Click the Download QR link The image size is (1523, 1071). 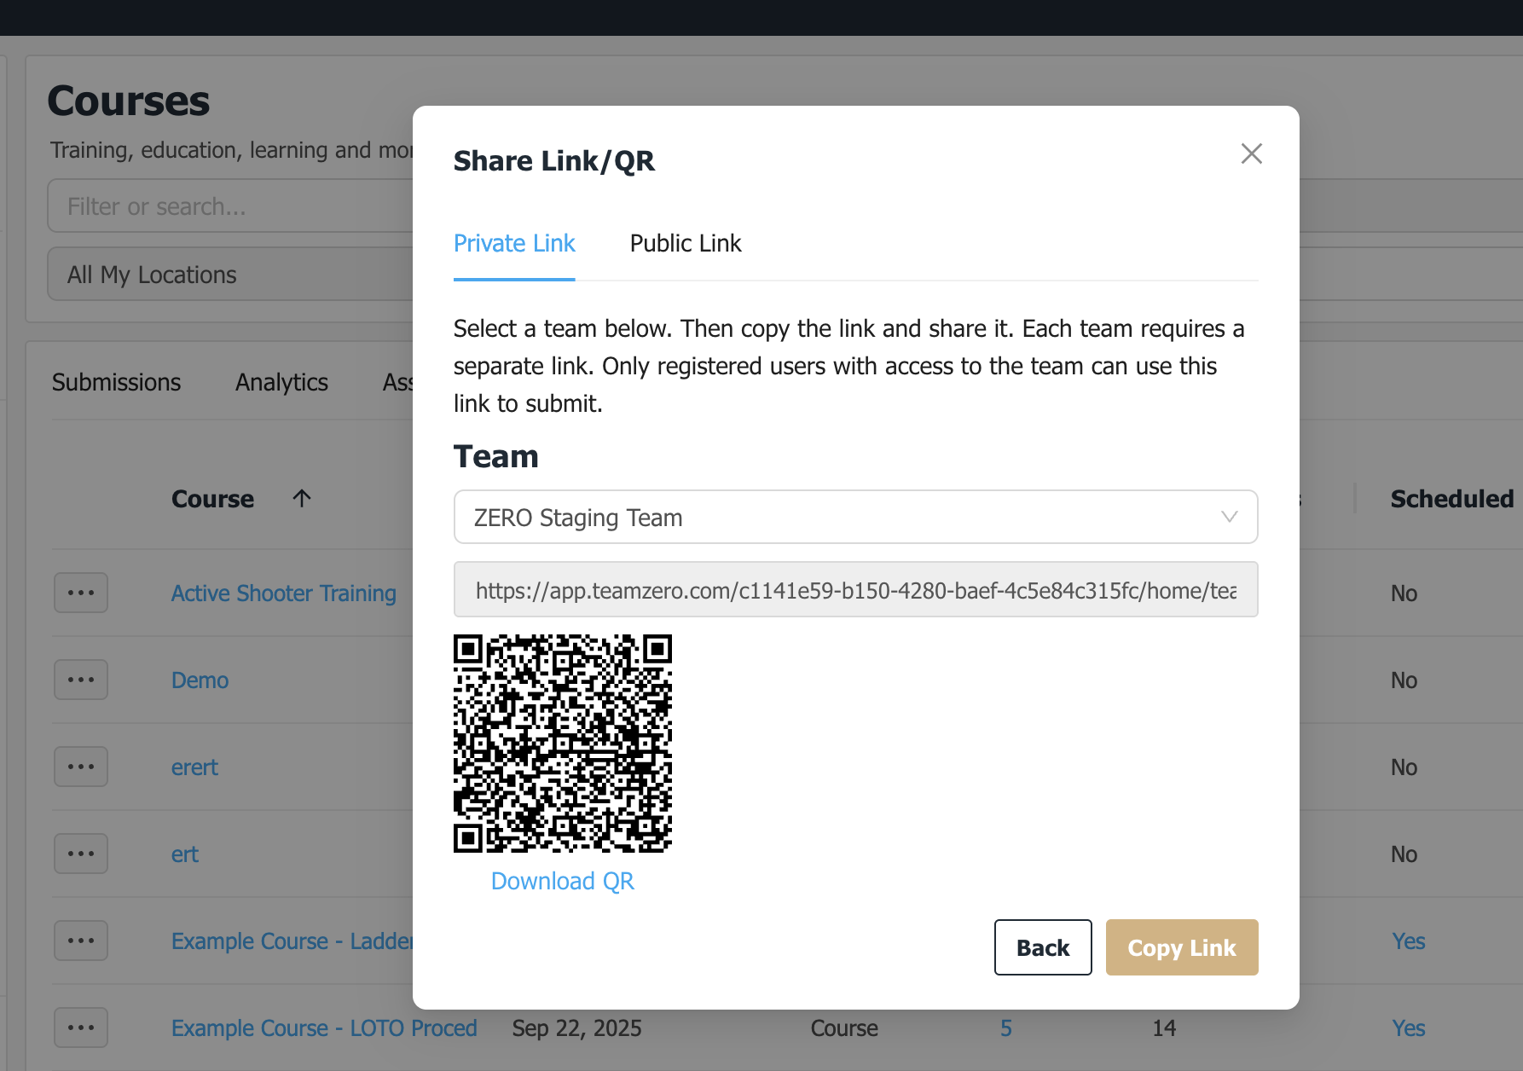[563, 882]
